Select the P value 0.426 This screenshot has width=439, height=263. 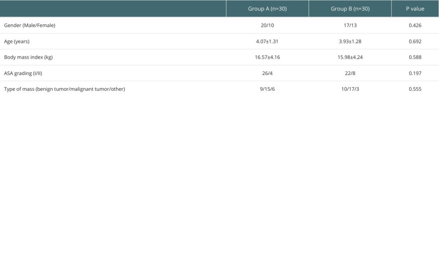tap(415, 25)
